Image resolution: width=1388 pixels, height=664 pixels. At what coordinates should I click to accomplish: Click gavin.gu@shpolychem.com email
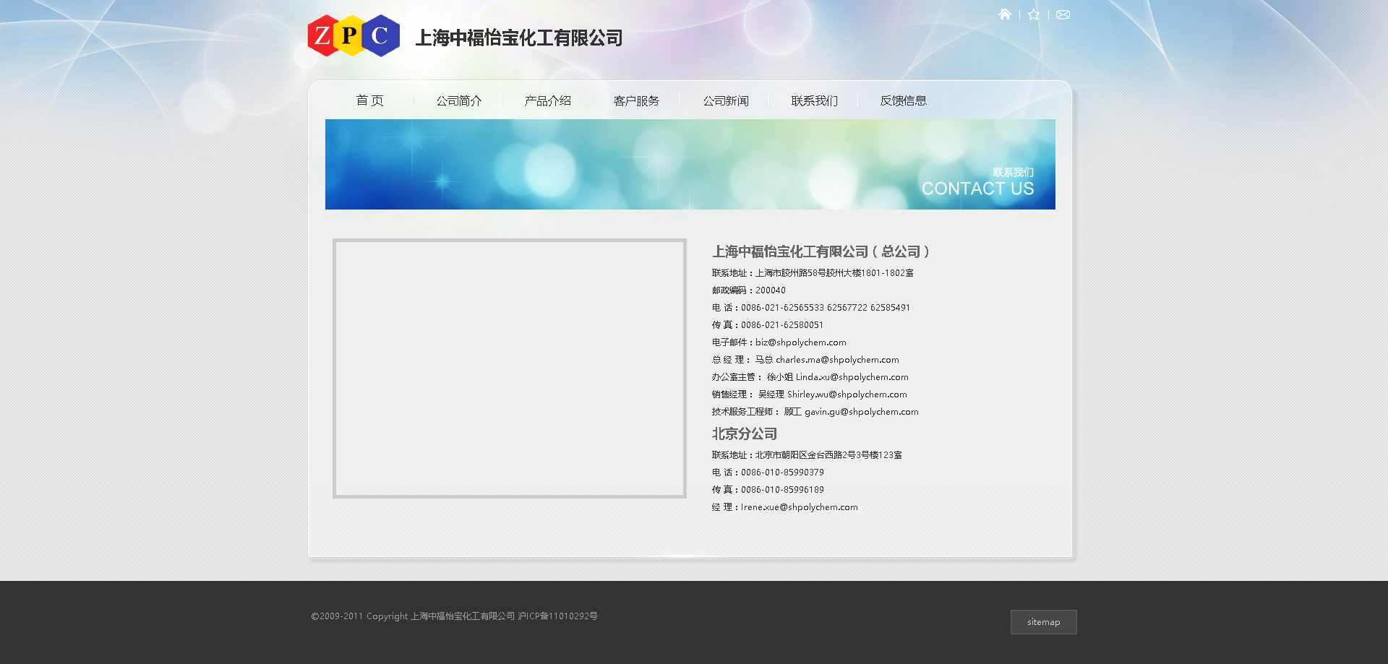[x=861, y=412]
